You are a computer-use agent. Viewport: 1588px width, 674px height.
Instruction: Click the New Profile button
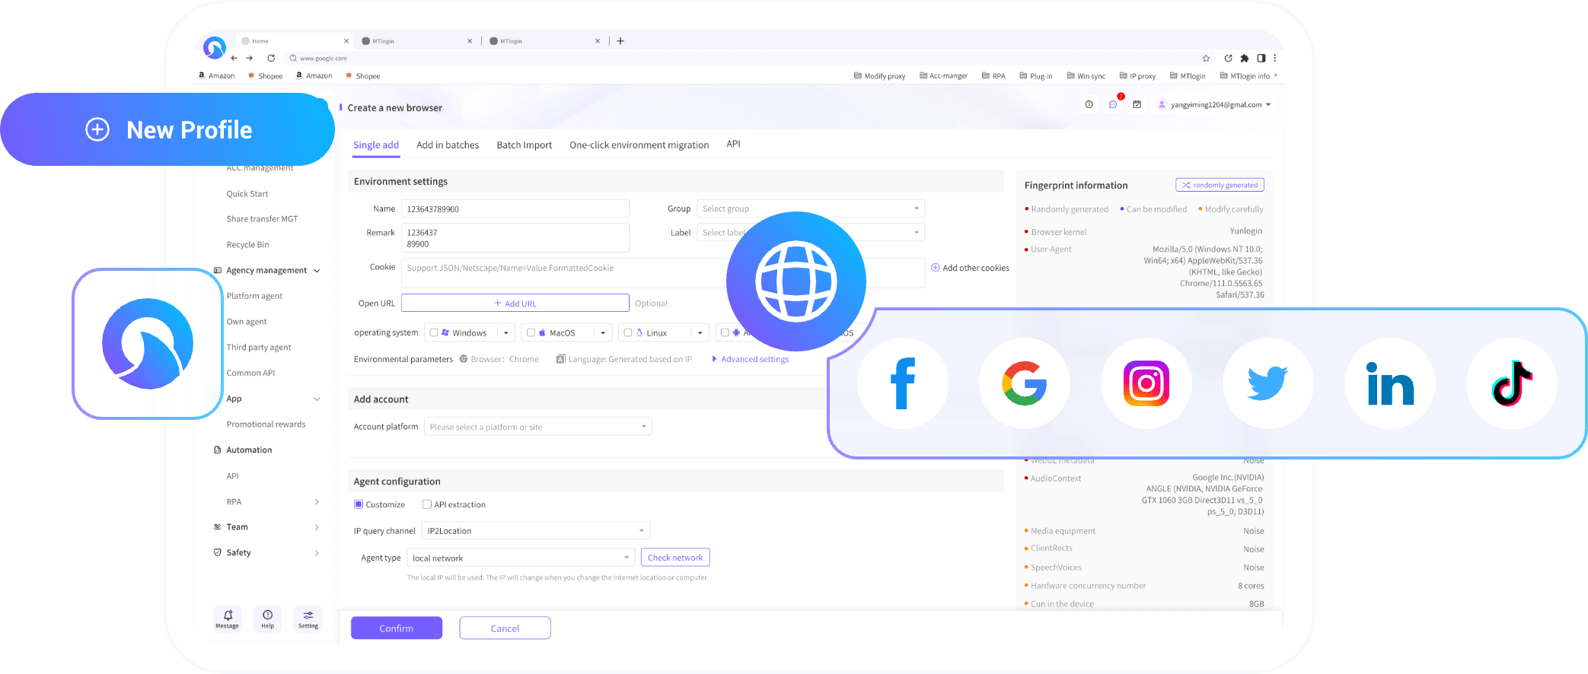167,129
